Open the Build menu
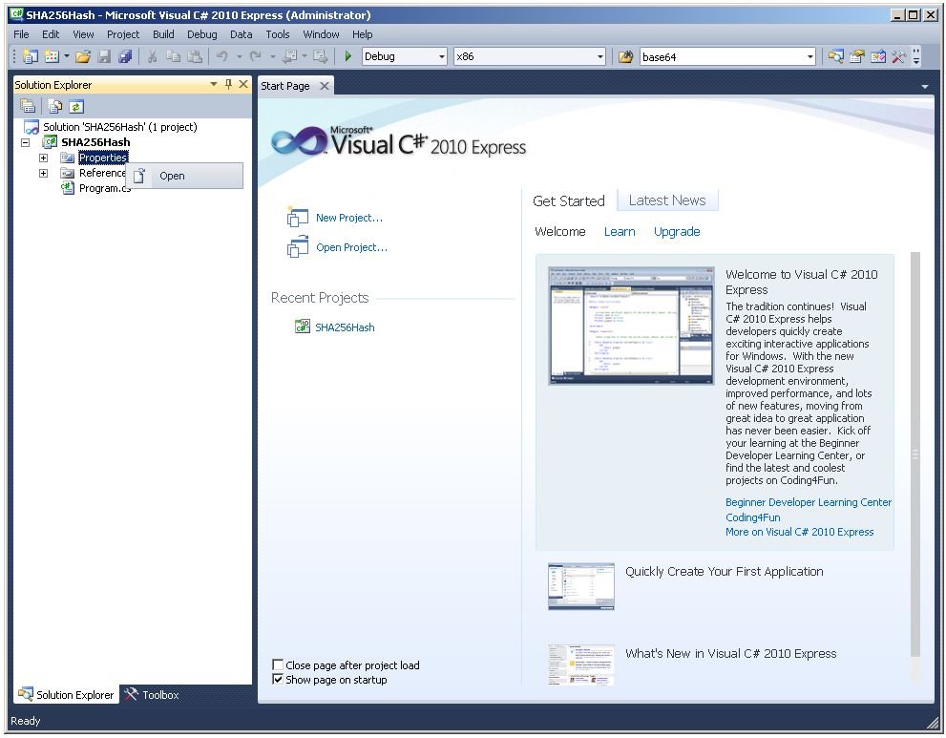Screen dimensions: 946x738 tap(163, 34)
